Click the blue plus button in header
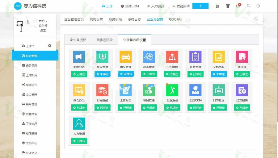This screenshot has width=278, height=158. [x=200, y=6]
